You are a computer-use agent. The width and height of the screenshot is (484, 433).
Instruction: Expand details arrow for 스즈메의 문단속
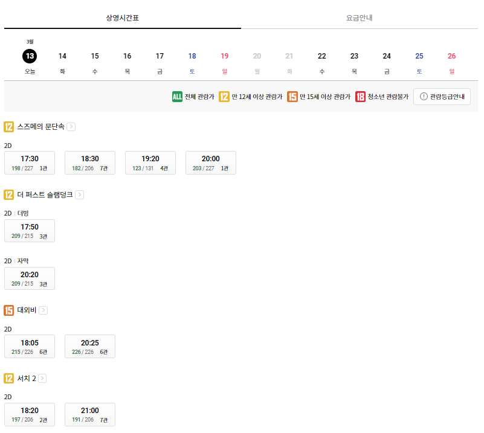[71, 127]
